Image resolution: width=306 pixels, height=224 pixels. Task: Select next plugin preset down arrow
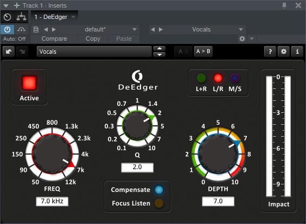160,54
